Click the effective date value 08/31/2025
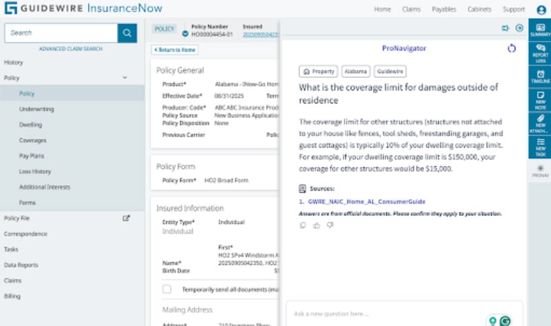551x326 pixels. tap(228, 96)
